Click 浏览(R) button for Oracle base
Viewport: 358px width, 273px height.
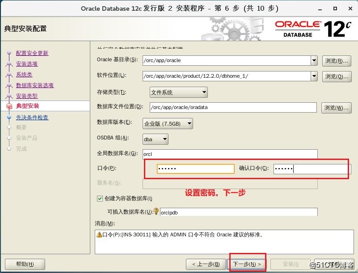pyautogui.click(x=337, y=61)
